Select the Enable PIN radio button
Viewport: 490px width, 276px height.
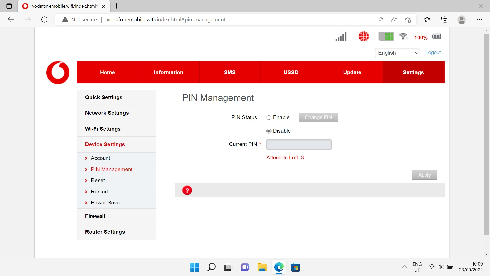click(x=269, y=118)
